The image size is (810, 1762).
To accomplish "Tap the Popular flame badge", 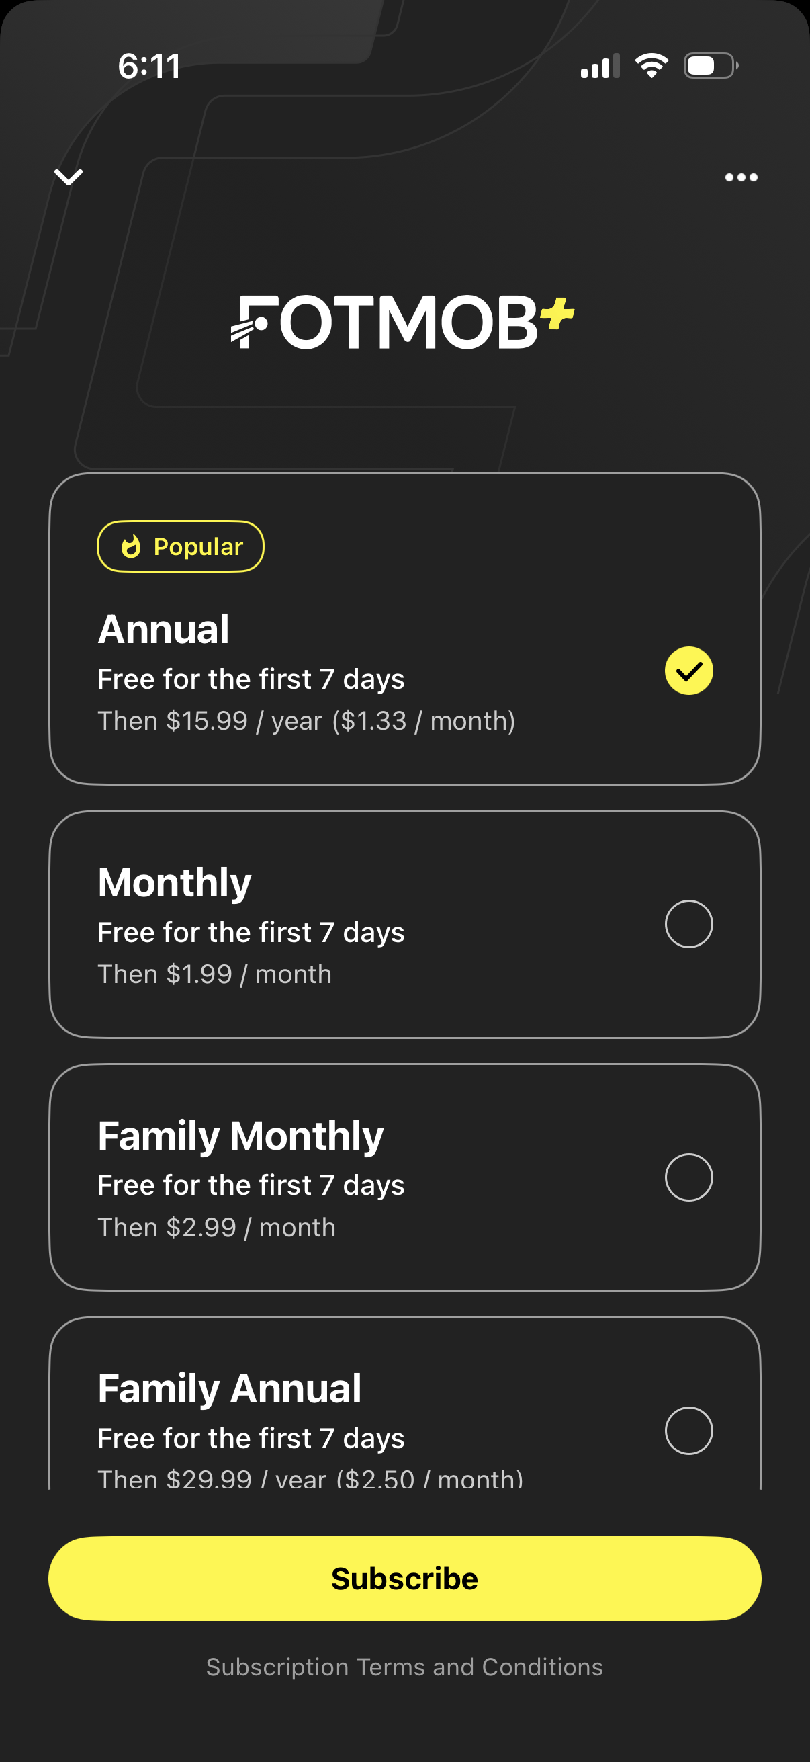I will pos(181,546).
